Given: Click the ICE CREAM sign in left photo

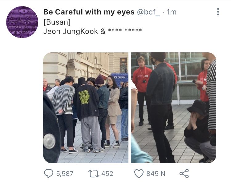Looking at the screenshot, I should (x=120, y=77).
